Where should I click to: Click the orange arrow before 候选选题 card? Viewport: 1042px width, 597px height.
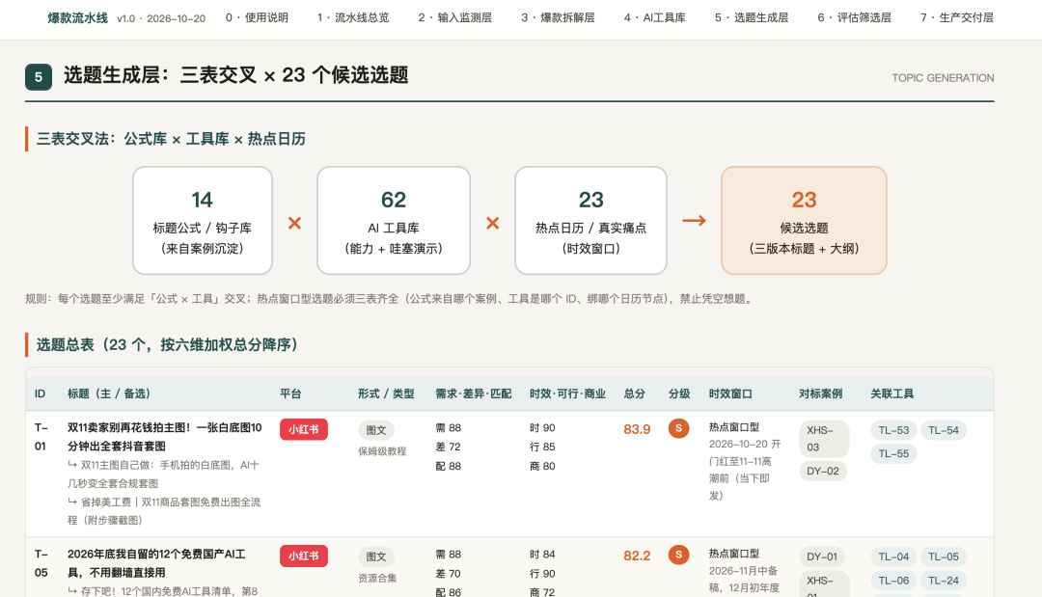694,221
